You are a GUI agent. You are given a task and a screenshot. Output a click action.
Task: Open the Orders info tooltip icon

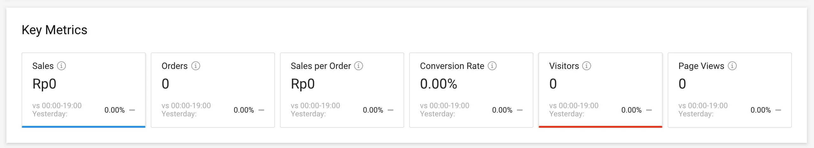[196, 66]
